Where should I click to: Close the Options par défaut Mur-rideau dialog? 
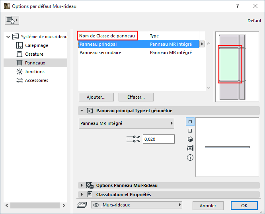[255, 6]
